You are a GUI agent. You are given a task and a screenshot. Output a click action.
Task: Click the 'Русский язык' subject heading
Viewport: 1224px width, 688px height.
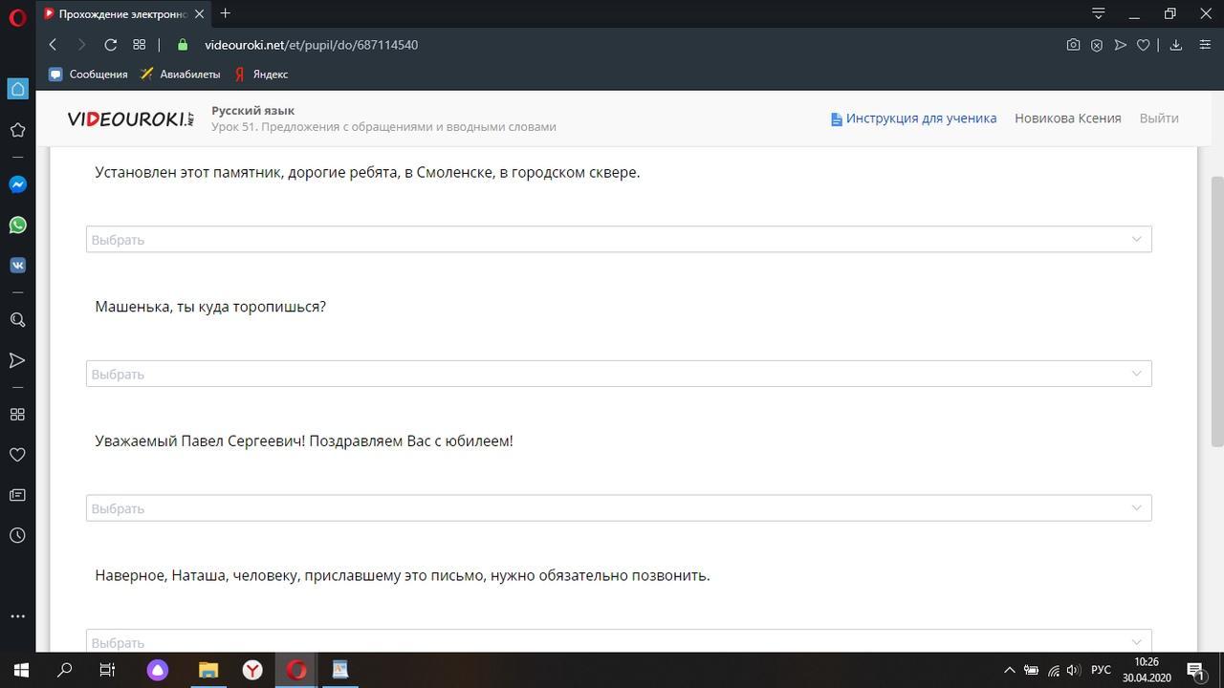click(252, 110)
